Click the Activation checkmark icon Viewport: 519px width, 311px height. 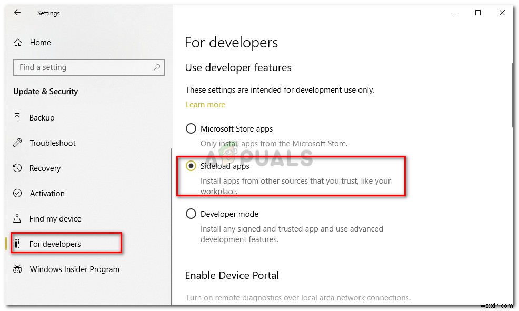pos(18,193)
